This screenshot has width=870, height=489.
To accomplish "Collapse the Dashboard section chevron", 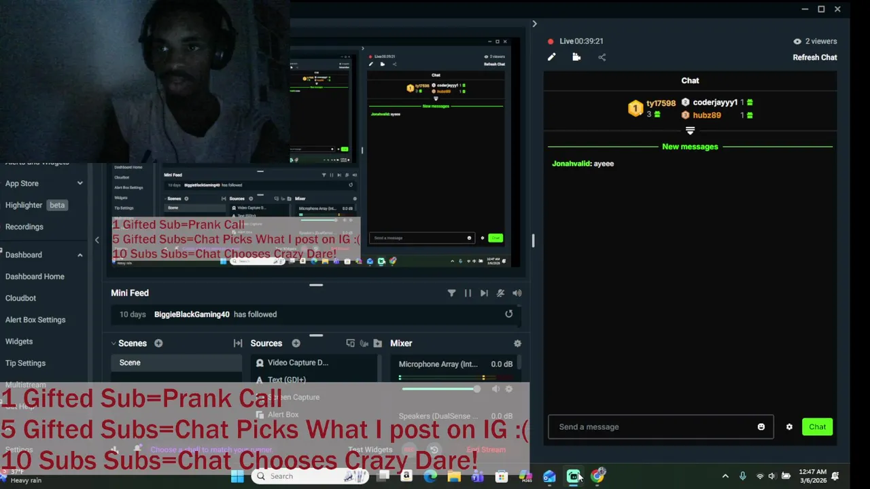I will pos(80,255).
